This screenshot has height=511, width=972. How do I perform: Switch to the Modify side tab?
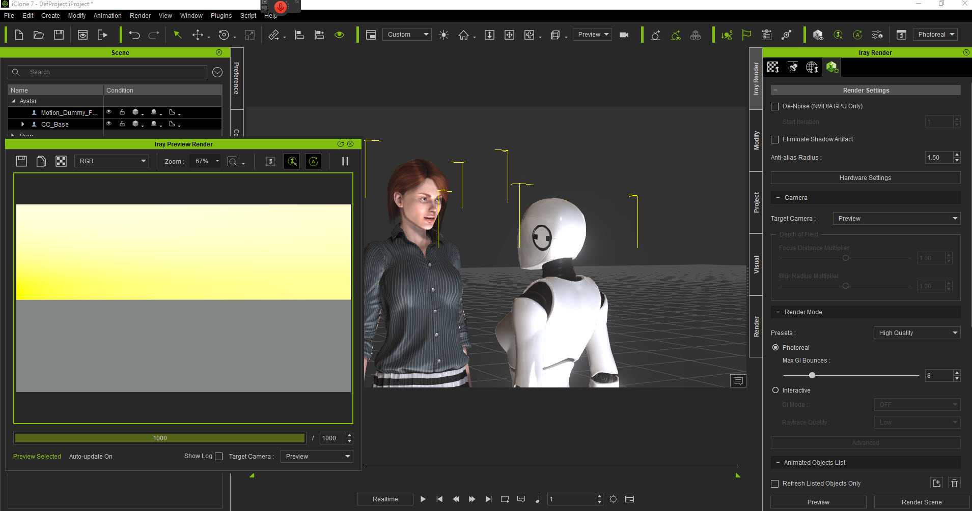click(x=756, y=140)
